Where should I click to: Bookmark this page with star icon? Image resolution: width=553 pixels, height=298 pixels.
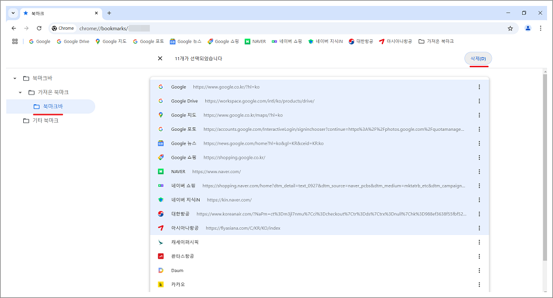coord(510,28)
